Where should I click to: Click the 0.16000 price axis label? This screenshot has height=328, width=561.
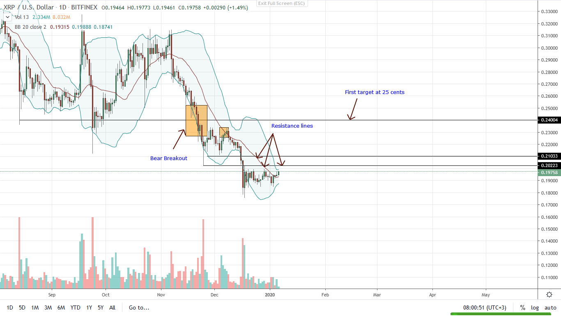tap(549, 217)
